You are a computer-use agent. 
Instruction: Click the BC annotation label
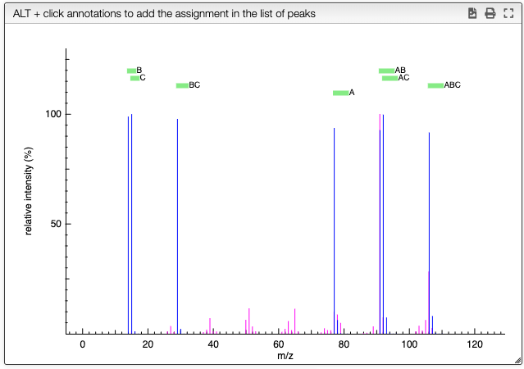pos(194,85)
